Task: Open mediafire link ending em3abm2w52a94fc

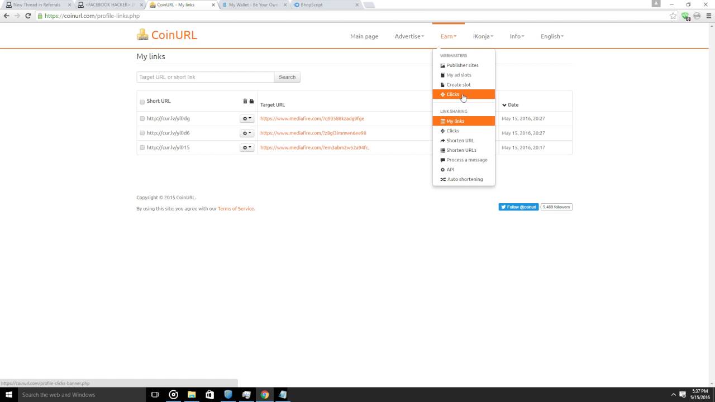Action: (x=315, y=147)
